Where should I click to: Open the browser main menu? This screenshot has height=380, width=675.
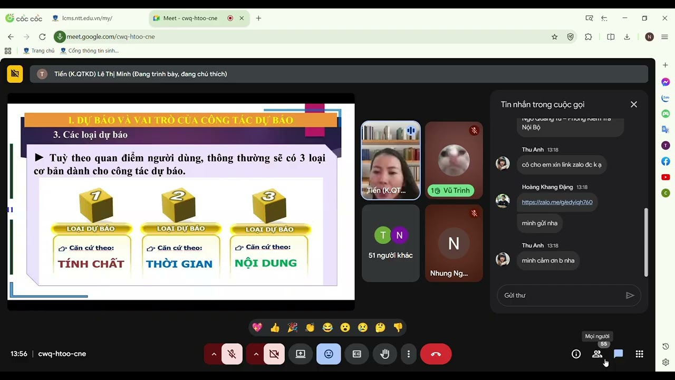point(664,37)
